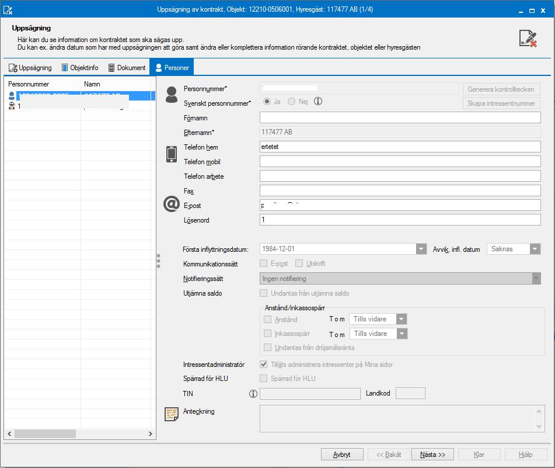Click the Landkod input field
Viewport: 555px width, 468px height.
coord(410,393)
